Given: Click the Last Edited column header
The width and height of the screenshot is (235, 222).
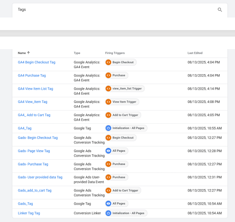Looking at the screenshot, I should click(x=195, y=53).
